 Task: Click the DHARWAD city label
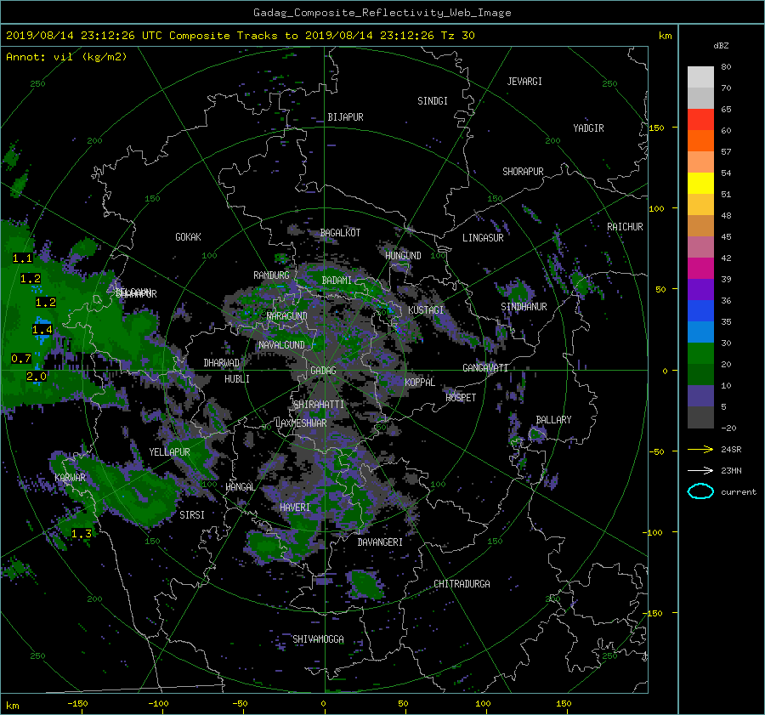222,363
